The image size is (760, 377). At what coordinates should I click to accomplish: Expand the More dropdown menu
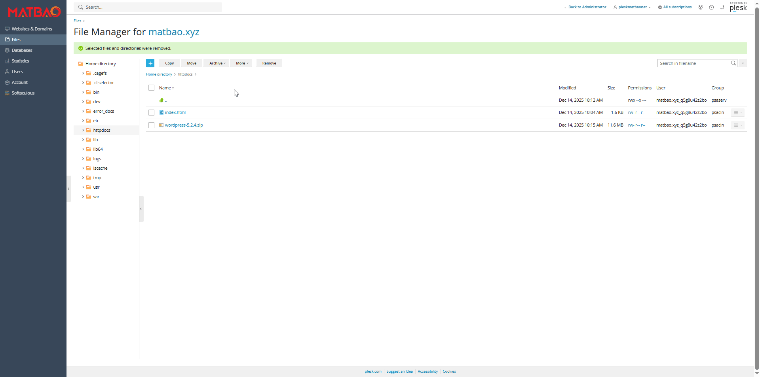[x=241, y=63]
